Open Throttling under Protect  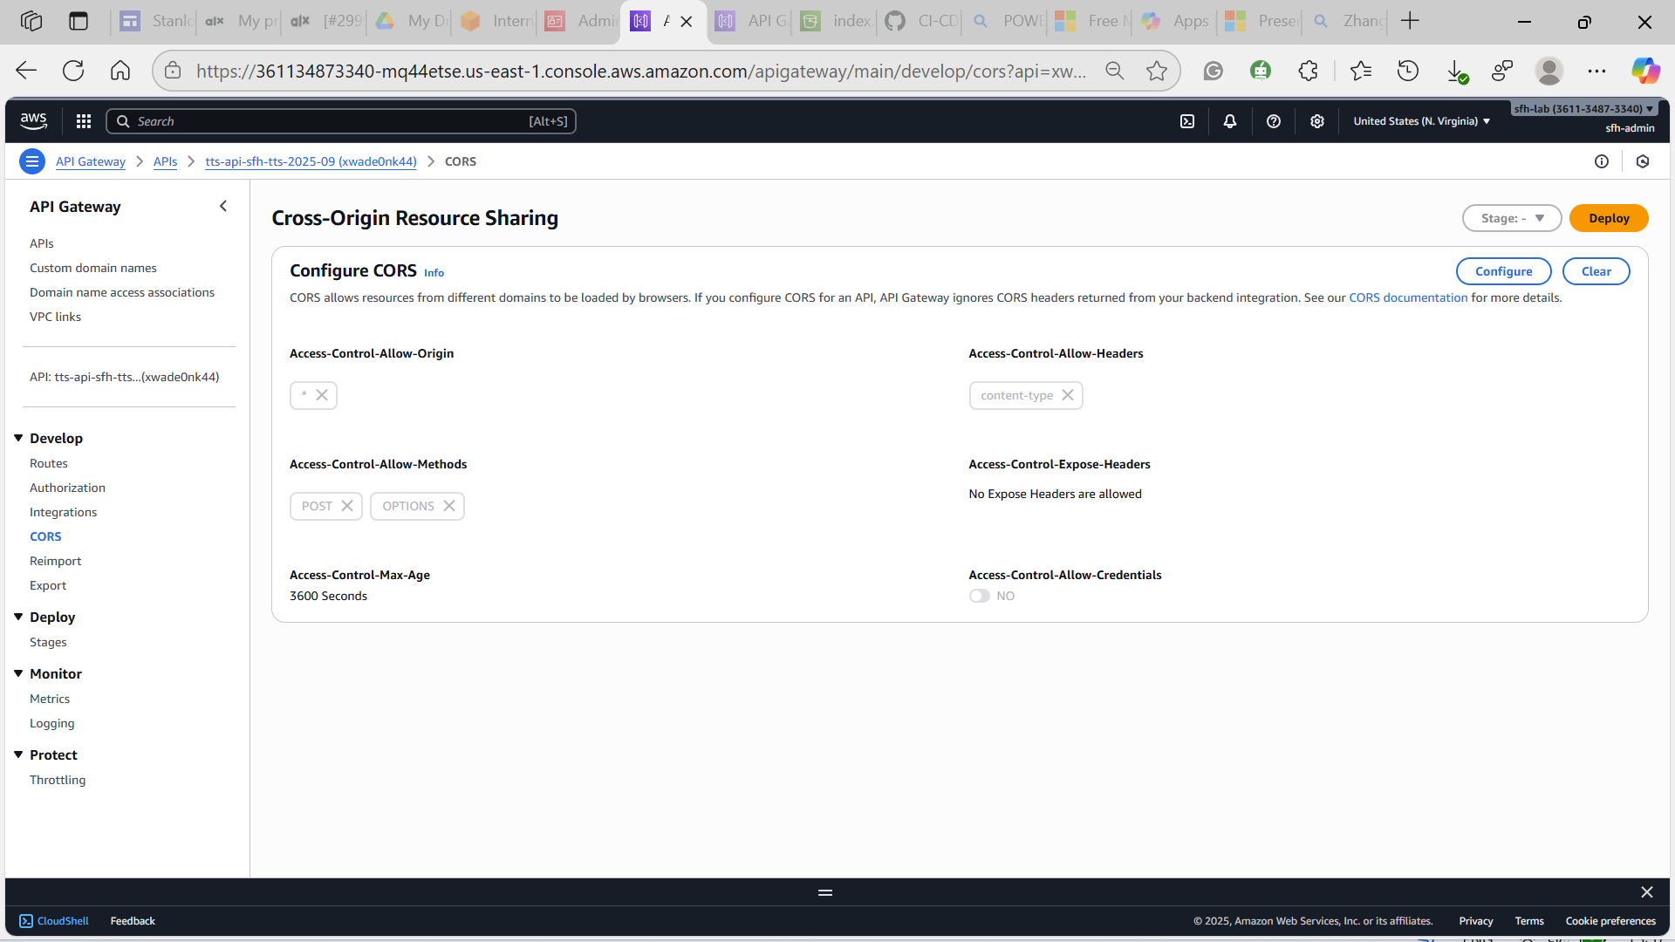coord(58,780)
